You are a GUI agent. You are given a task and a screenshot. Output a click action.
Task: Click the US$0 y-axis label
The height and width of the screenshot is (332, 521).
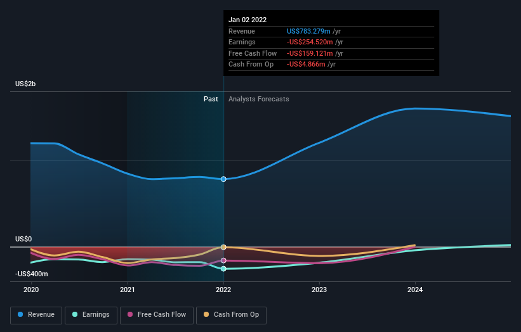click(x=23, y=239)
